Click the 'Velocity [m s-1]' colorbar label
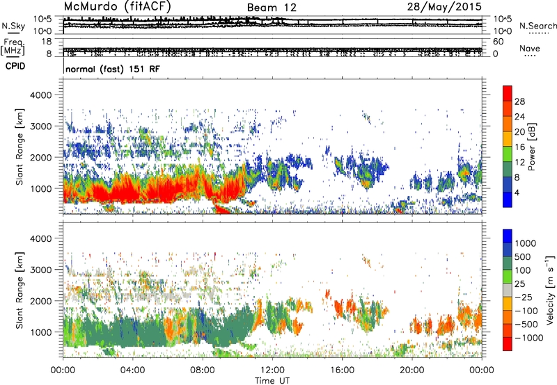Viewport: 557px width, 385px height. tap(550, 290)
